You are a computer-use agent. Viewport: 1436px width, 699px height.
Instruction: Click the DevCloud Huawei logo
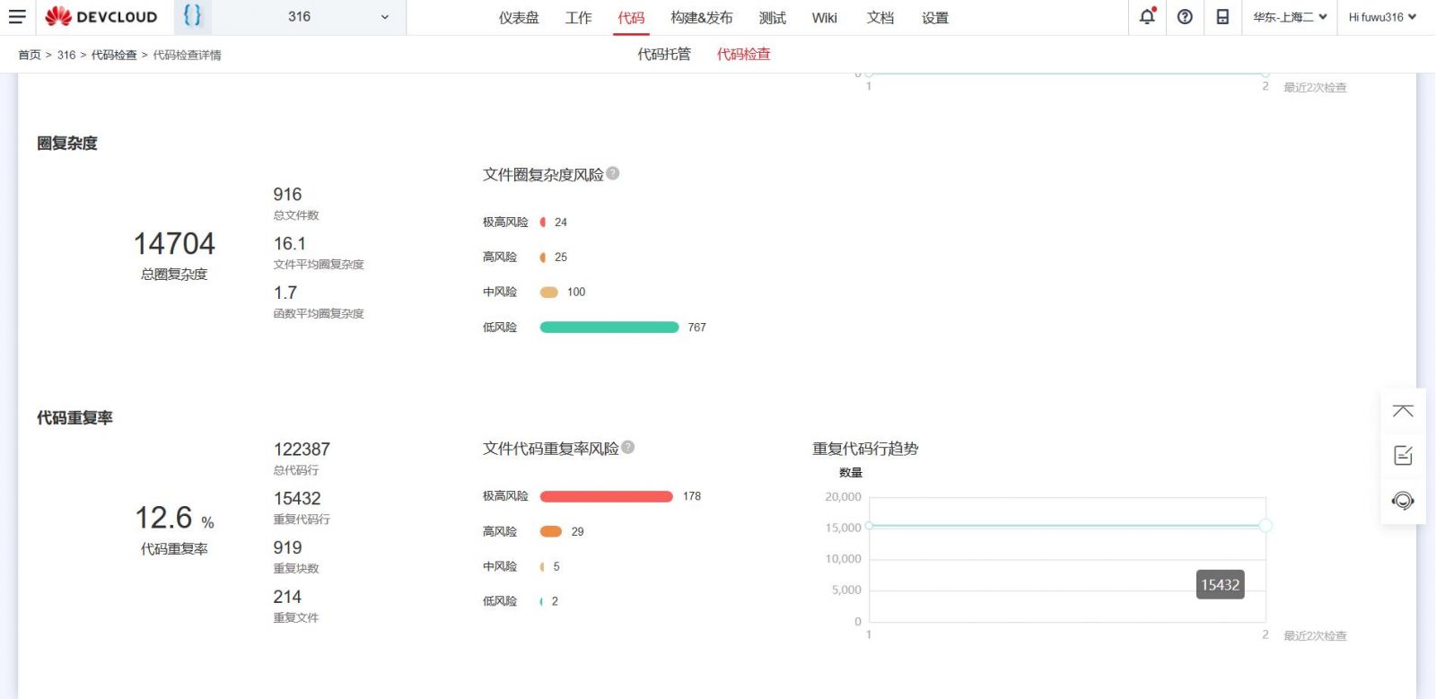point(101,17)
